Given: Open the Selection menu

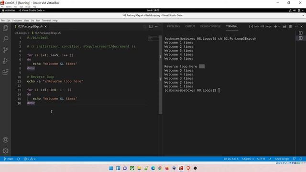Looking at the screenshot, I should (17, 21).
